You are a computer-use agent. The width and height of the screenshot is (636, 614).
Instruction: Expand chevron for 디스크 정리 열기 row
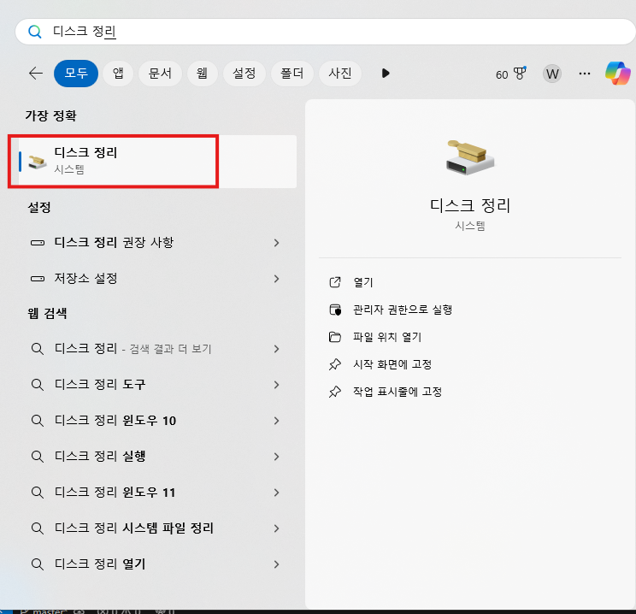(x=277, y=564)
